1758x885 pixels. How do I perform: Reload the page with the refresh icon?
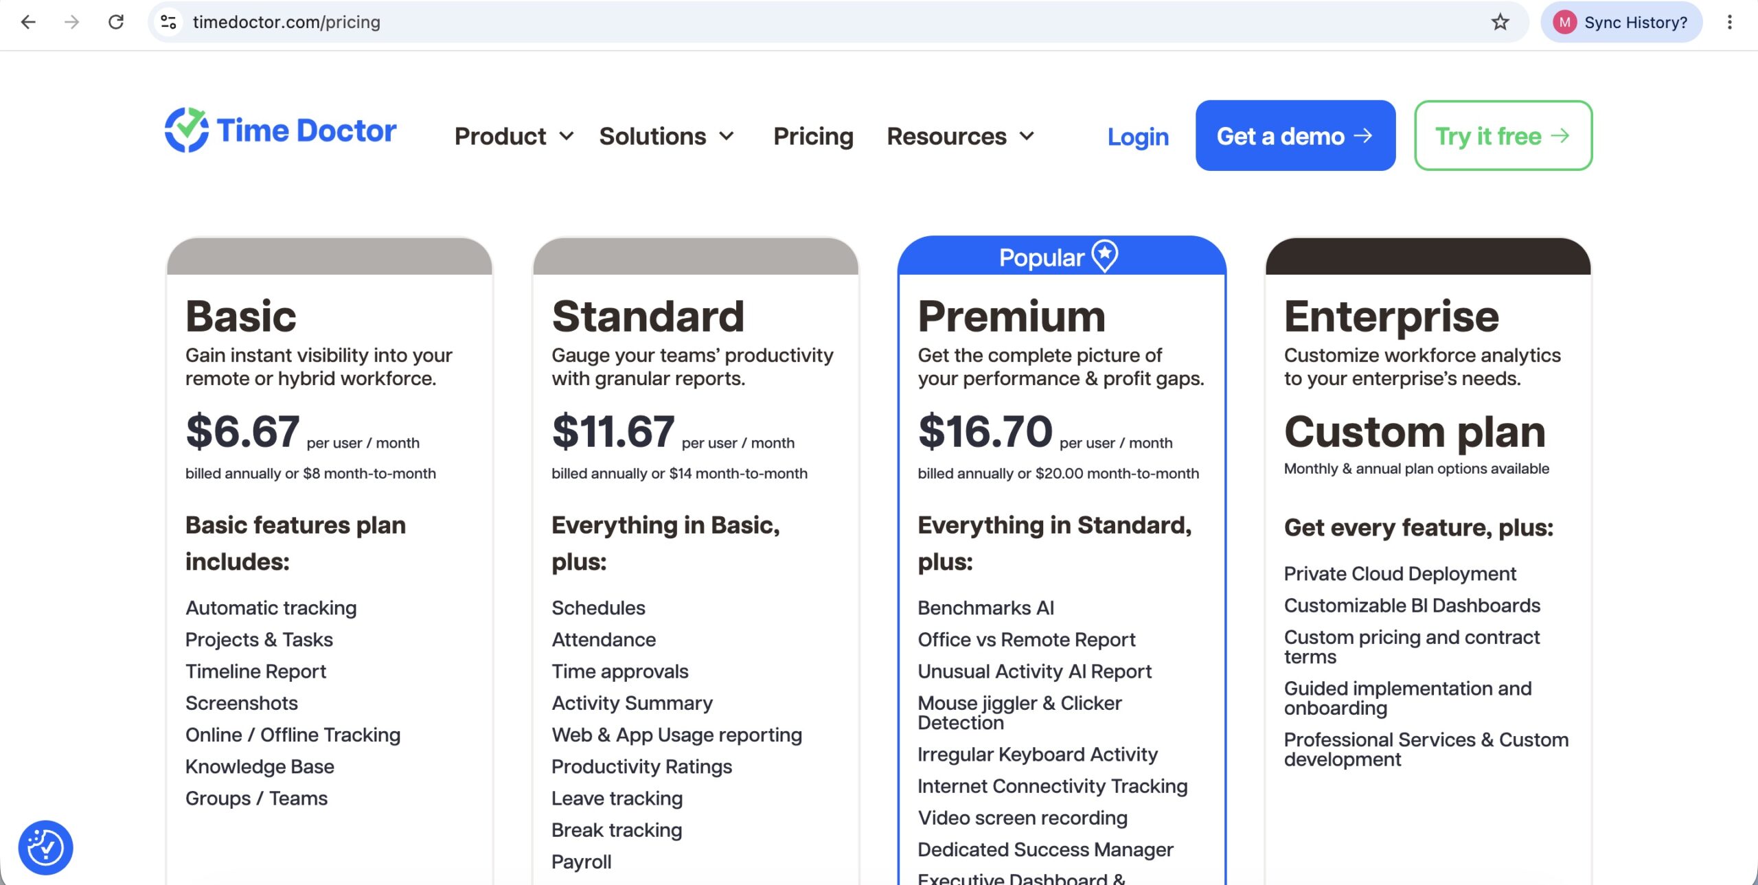(x=116, y=22)
